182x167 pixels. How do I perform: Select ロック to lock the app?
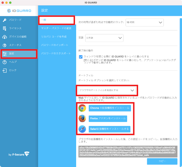click(x=19, y=70)
